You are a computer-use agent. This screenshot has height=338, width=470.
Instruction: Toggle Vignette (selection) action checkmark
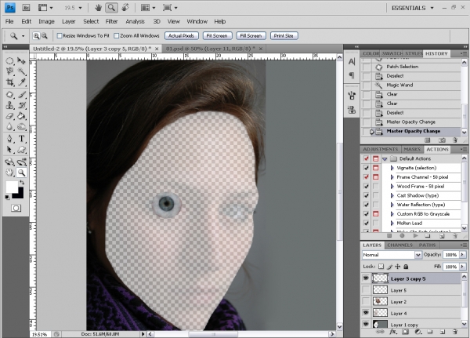tap(367, 168)
